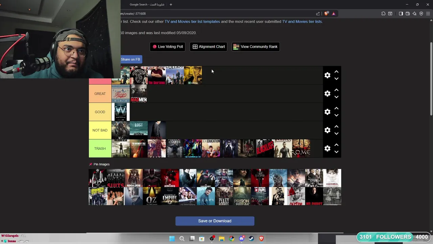Open settings gear for NOT BAD tier
Viewport: 433px width, 244px height.
click(327, 130)
